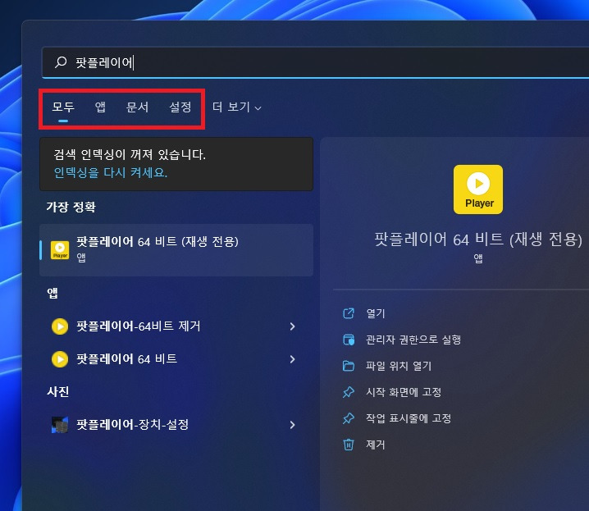Viewport: 589px width, 511px height.
Task: Click the small Player icon in best match
Action: pyautogui.click(x=60, y=250)
